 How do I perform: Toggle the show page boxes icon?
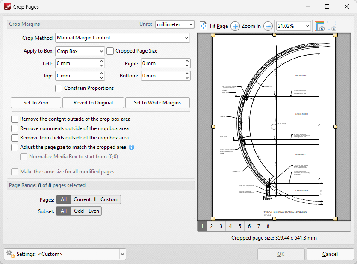pos(319,26)
